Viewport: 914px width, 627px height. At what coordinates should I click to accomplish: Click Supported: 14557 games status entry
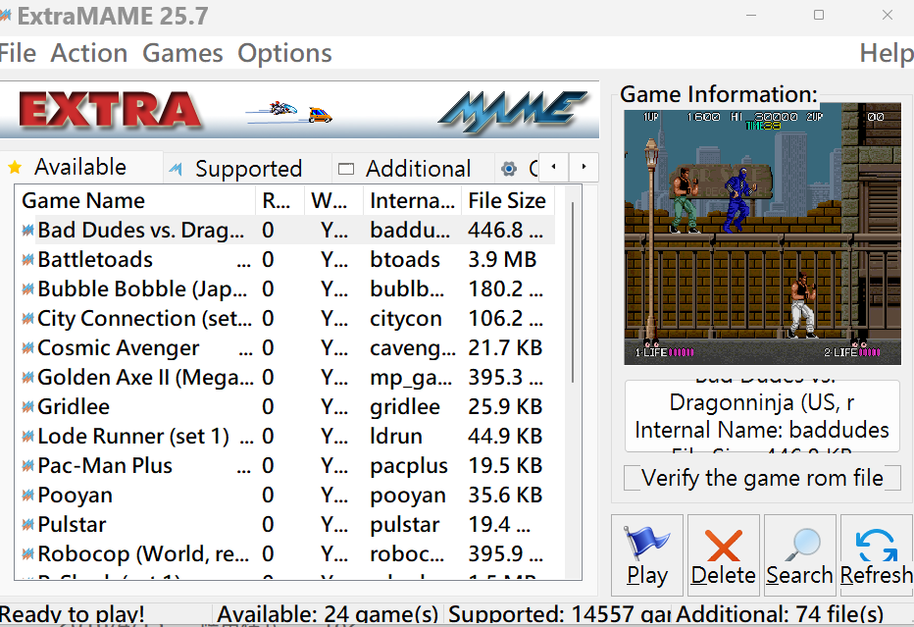(x=558, y=615)
